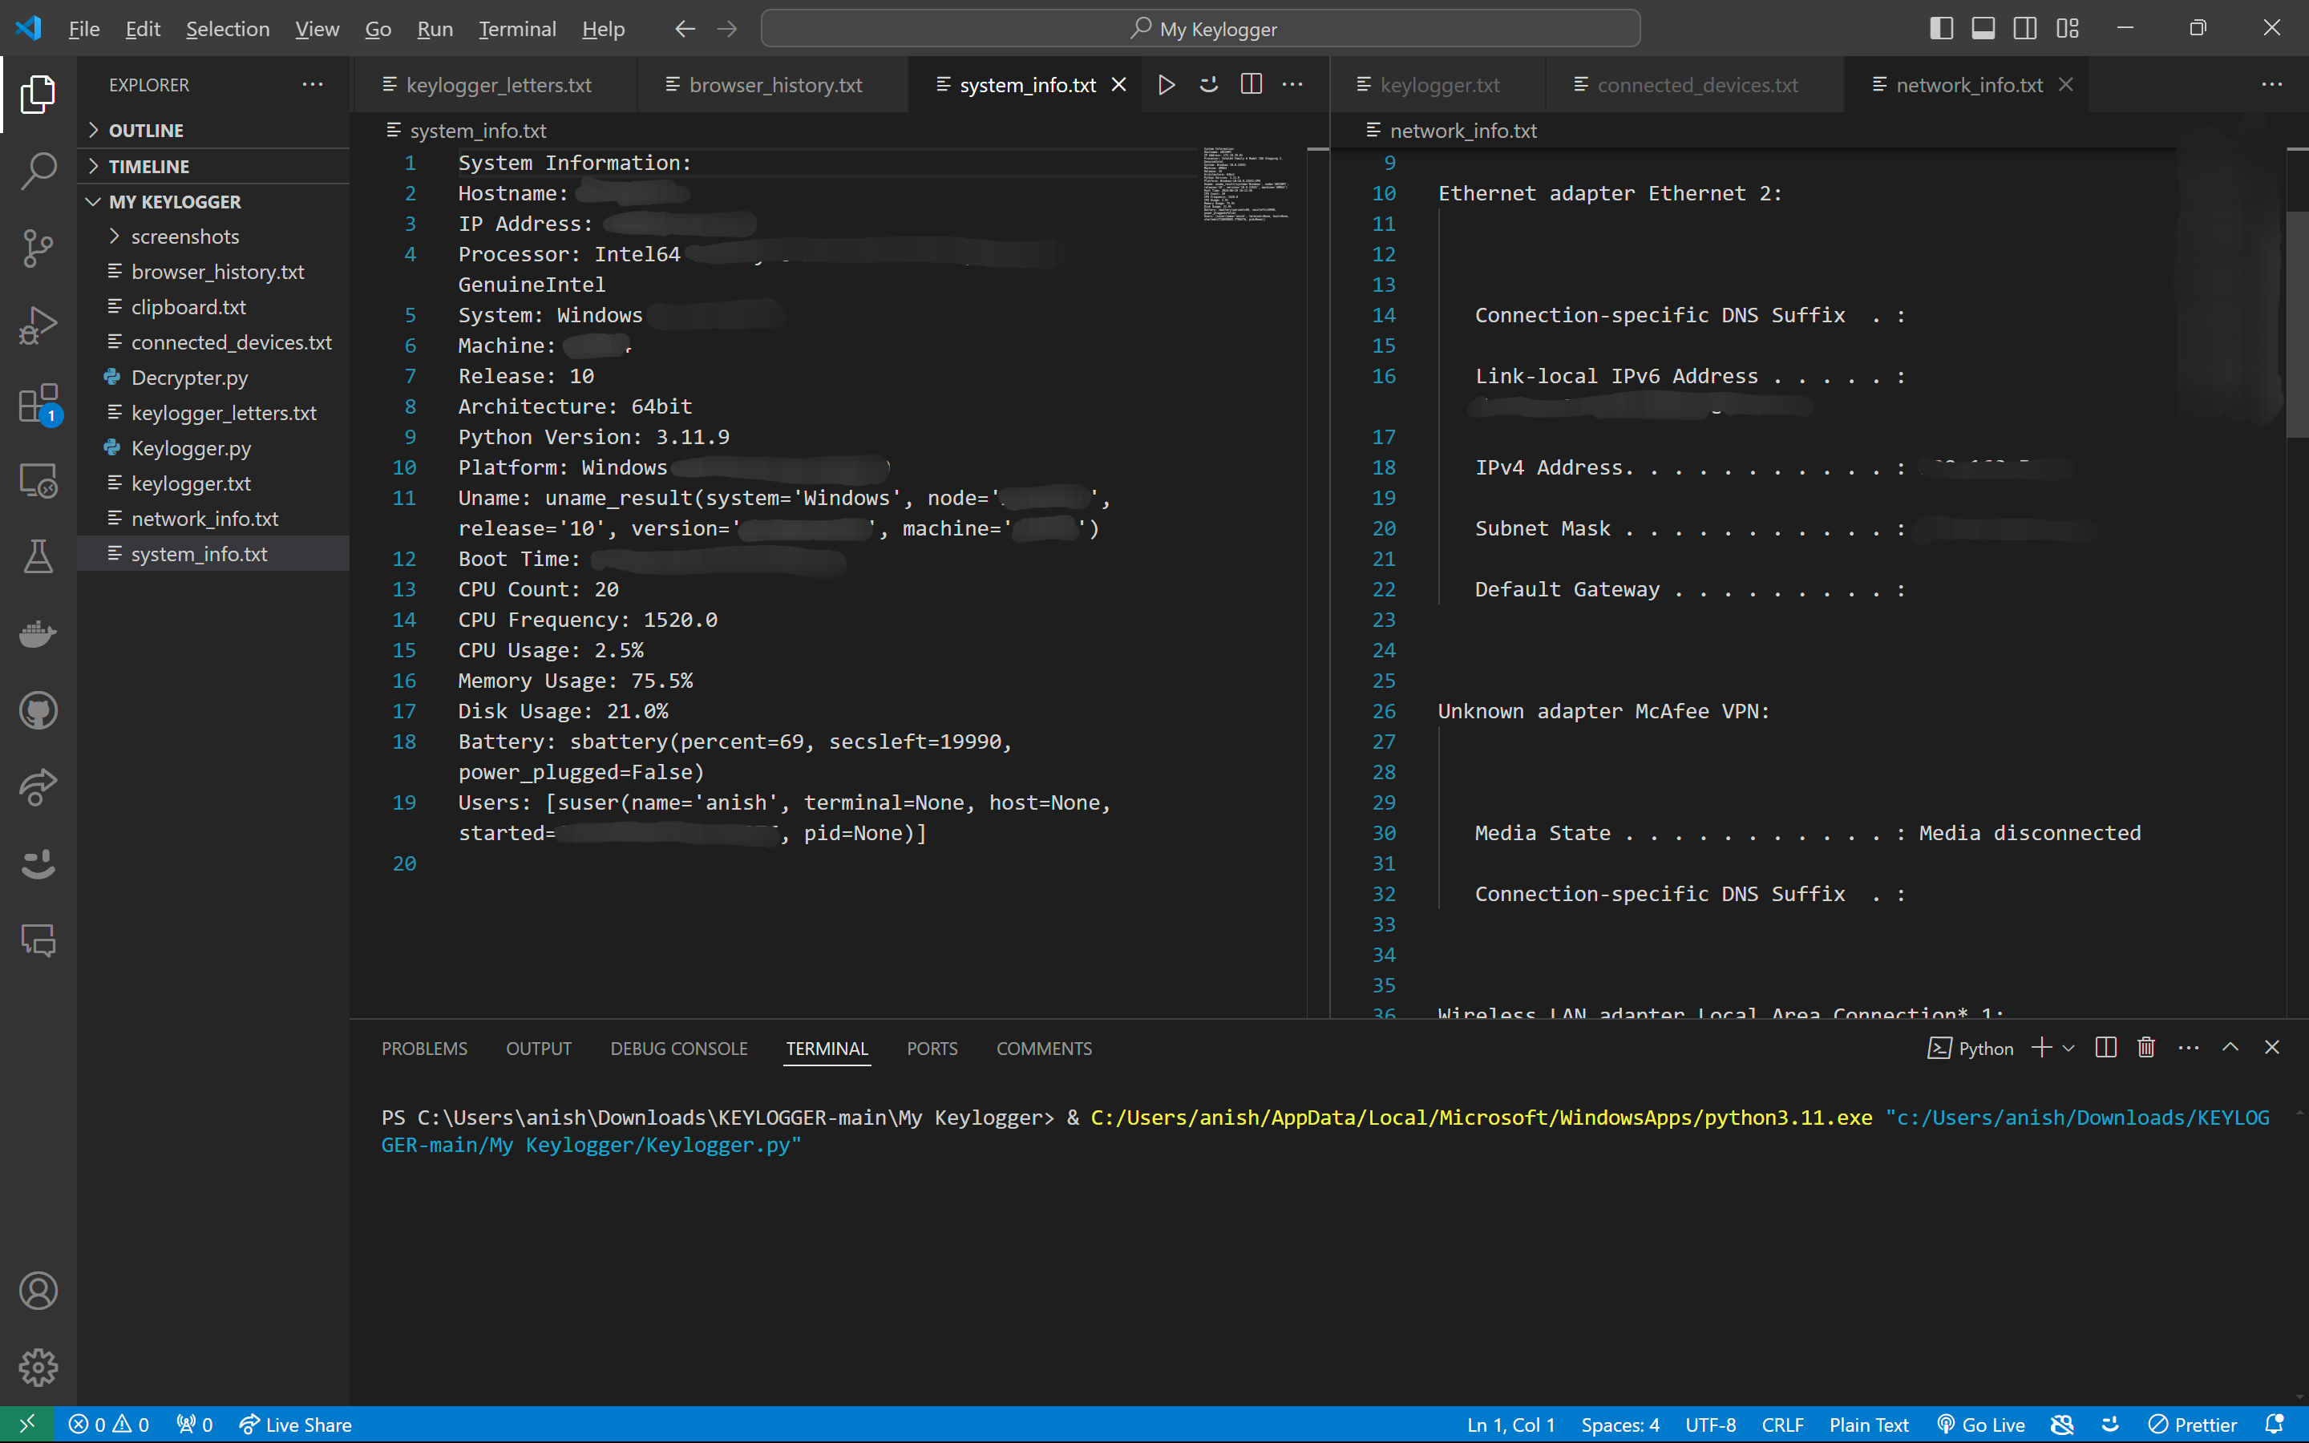Switch to the PROBLEMS panel tab
The image size is (2309, 1443).
tap(425, 1048)
